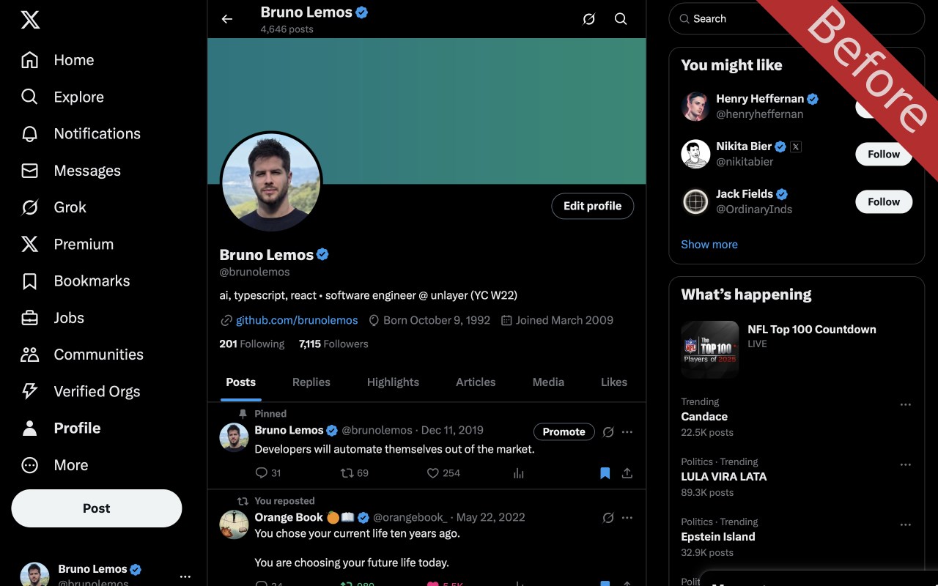Open the More menu in sidebar
This screenshot has height=586, width=938.
54,465
